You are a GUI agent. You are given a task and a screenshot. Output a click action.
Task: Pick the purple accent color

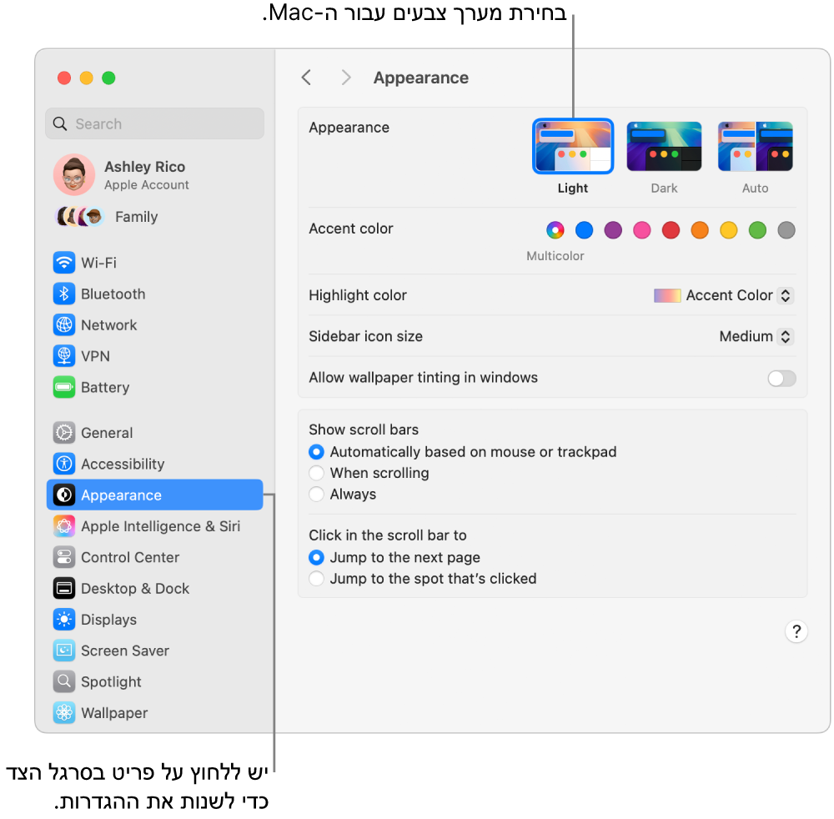tap(613, 230)
